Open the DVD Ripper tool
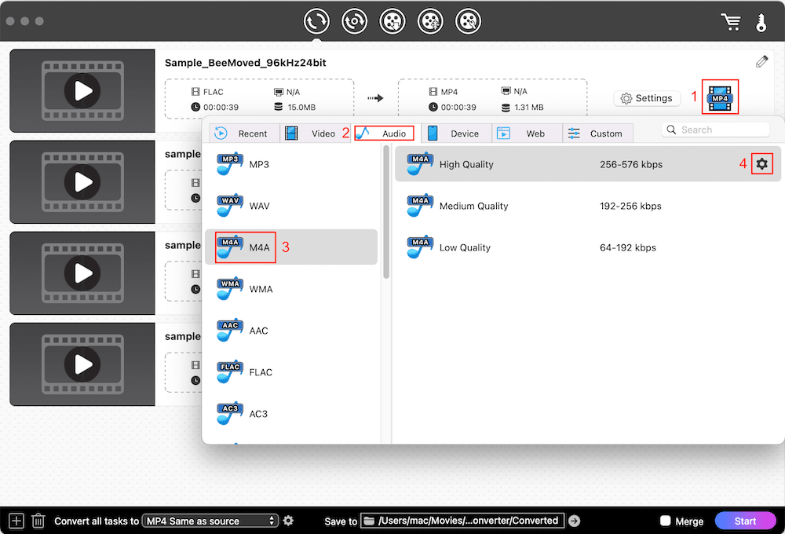 pyautogui.click(x=354, y=20)
